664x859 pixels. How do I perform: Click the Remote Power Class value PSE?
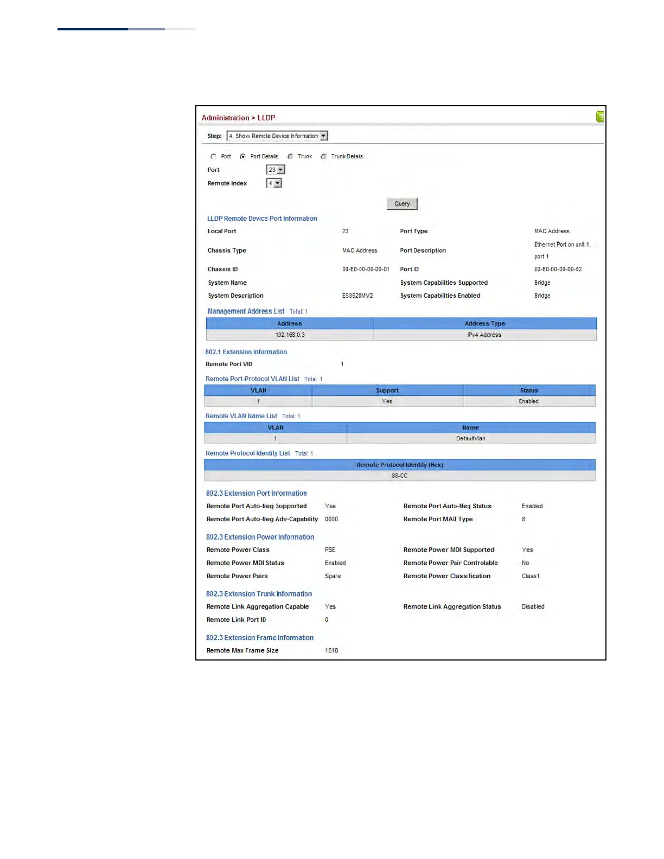pyautogui.click(x=330, y=550)
